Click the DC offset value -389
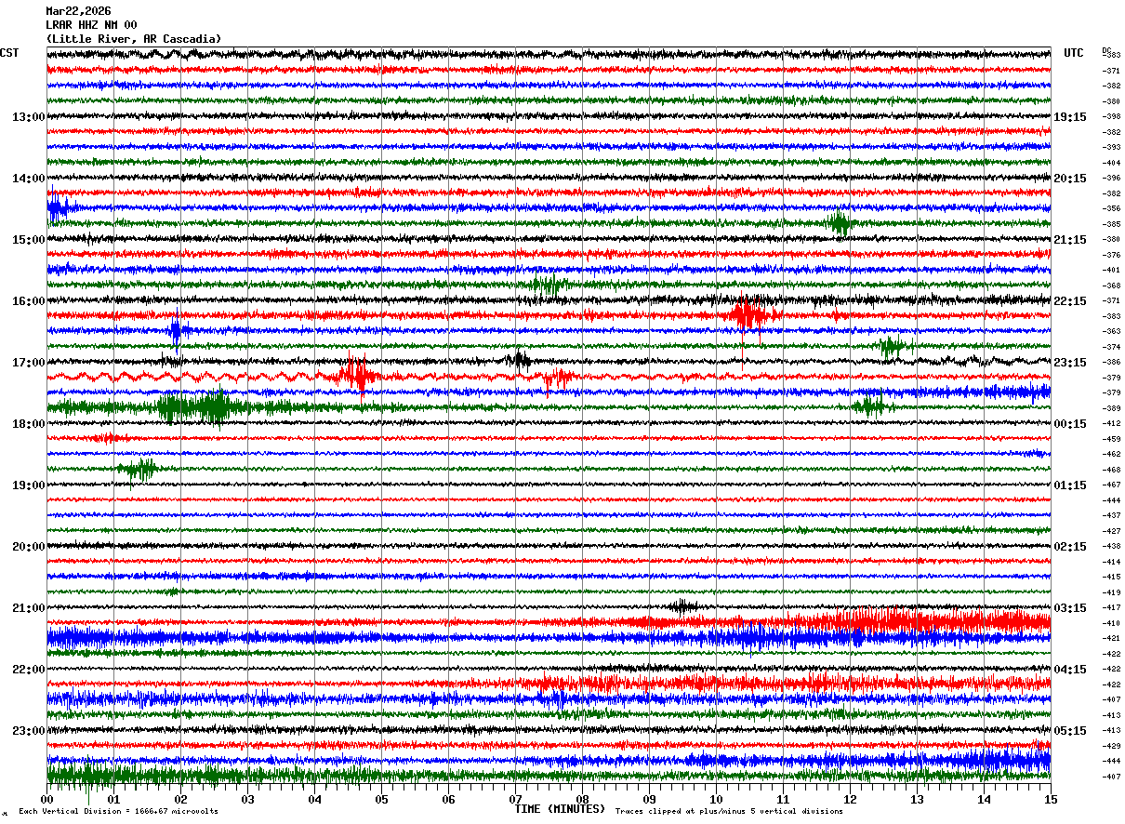Viewport: 1125px width, 824px height. tap(1111, 408)
